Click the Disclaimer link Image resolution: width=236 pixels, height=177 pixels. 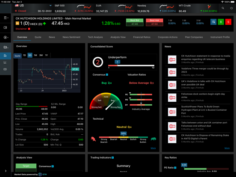pyautogui.click(x=21, y=29)
